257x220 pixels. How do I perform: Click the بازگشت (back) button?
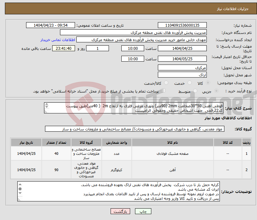click(x=120, y=211)
